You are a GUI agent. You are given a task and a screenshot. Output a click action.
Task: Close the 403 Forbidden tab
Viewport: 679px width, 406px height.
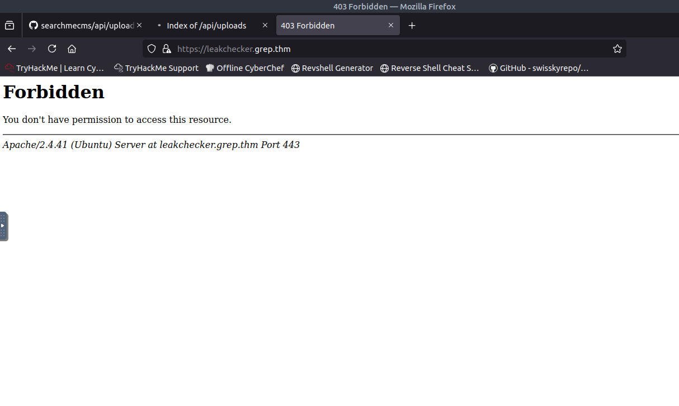[391, 26]
